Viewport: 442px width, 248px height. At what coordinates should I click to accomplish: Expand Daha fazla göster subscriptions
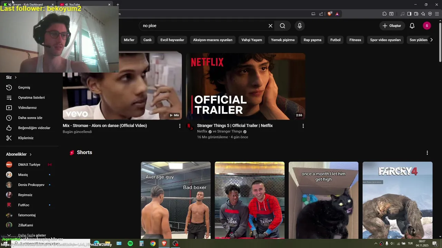coord(29,235)
